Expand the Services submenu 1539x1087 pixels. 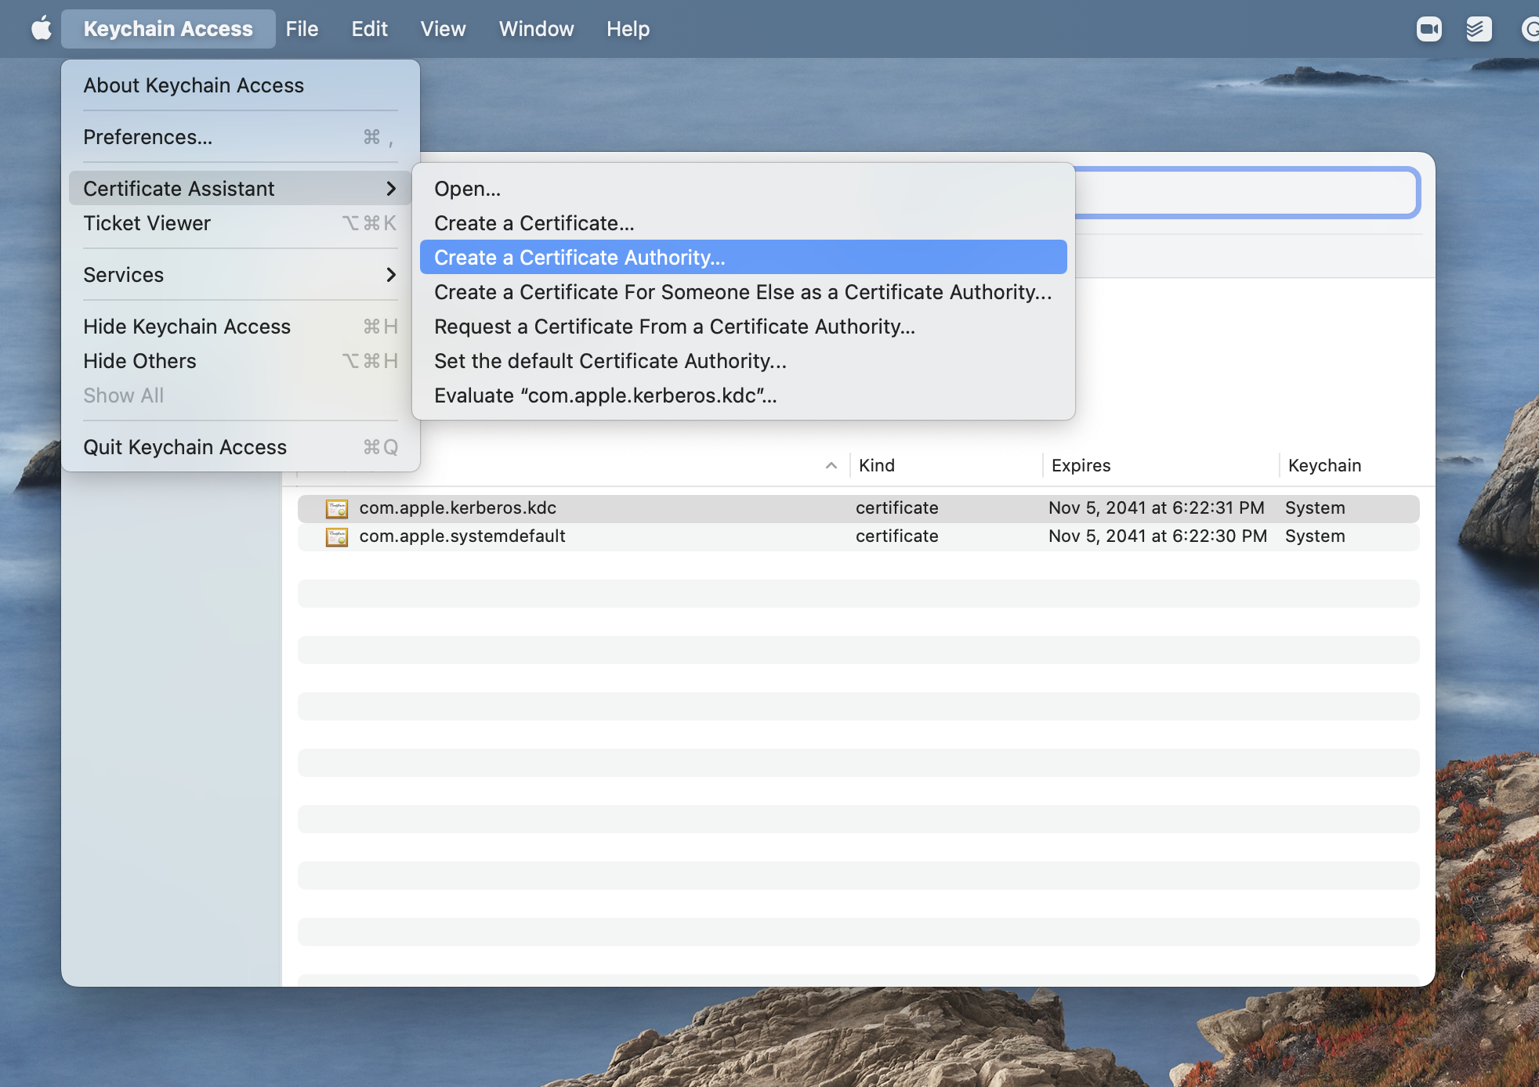(241, 275)
